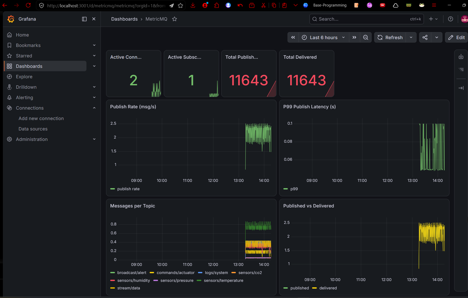Open the share options dropdown arrow
Image resolution: width=468 pixels, height=298 pixels.
(437, 38)
